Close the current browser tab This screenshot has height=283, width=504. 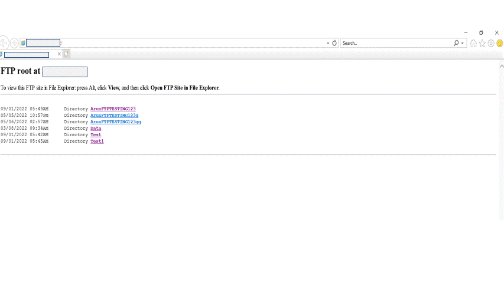pos(59,54)
